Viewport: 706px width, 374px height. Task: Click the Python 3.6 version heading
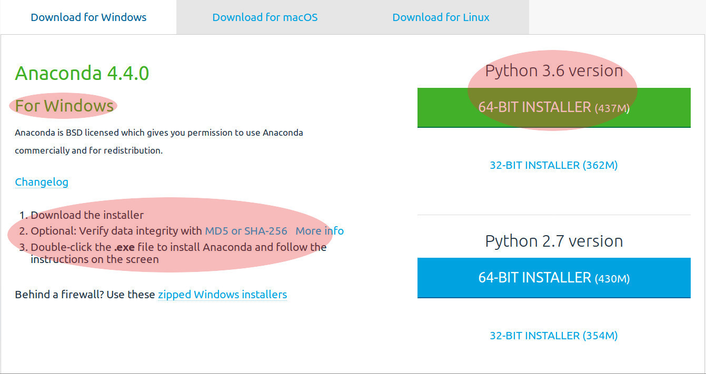click(x=553, y=70)
